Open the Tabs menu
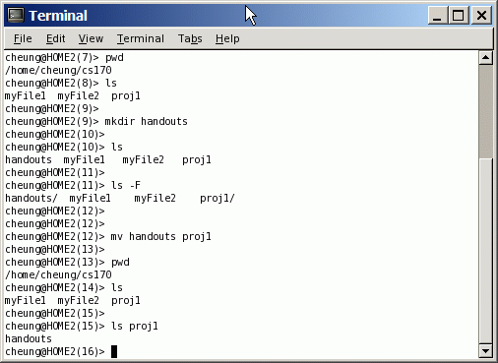 click(x=190, y=38)
